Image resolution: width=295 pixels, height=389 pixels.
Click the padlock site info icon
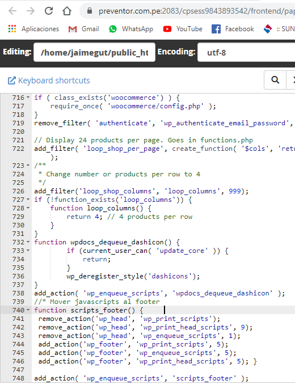(x=90, y=11)
